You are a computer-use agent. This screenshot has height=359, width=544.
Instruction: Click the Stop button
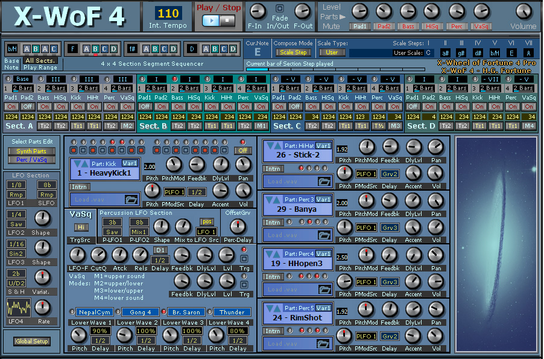point(227,21)
